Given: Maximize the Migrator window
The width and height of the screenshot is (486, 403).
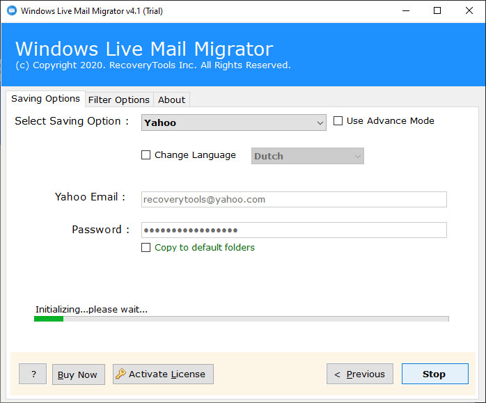Looking at the screenshot, I should point(437,11).
